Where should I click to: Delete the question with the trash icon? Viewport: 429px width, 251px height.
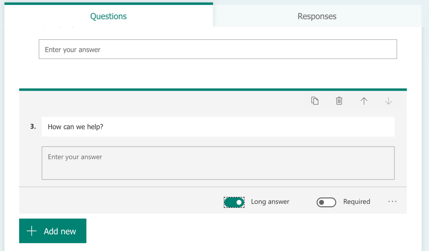tap(339, 101)
